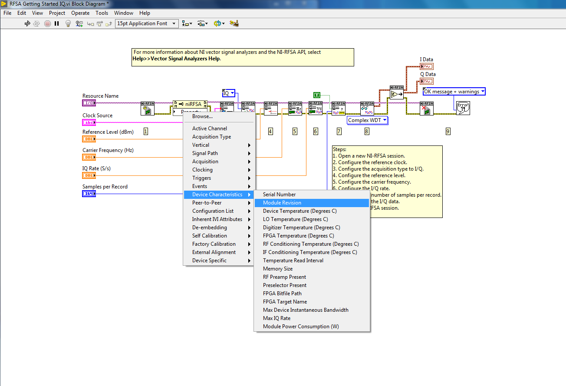Open the Project menu

click(x=57, y=13)
